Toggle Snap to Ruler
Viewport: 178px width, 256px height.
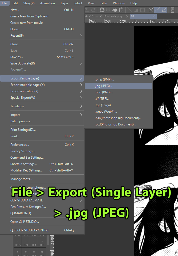point(151,10)
